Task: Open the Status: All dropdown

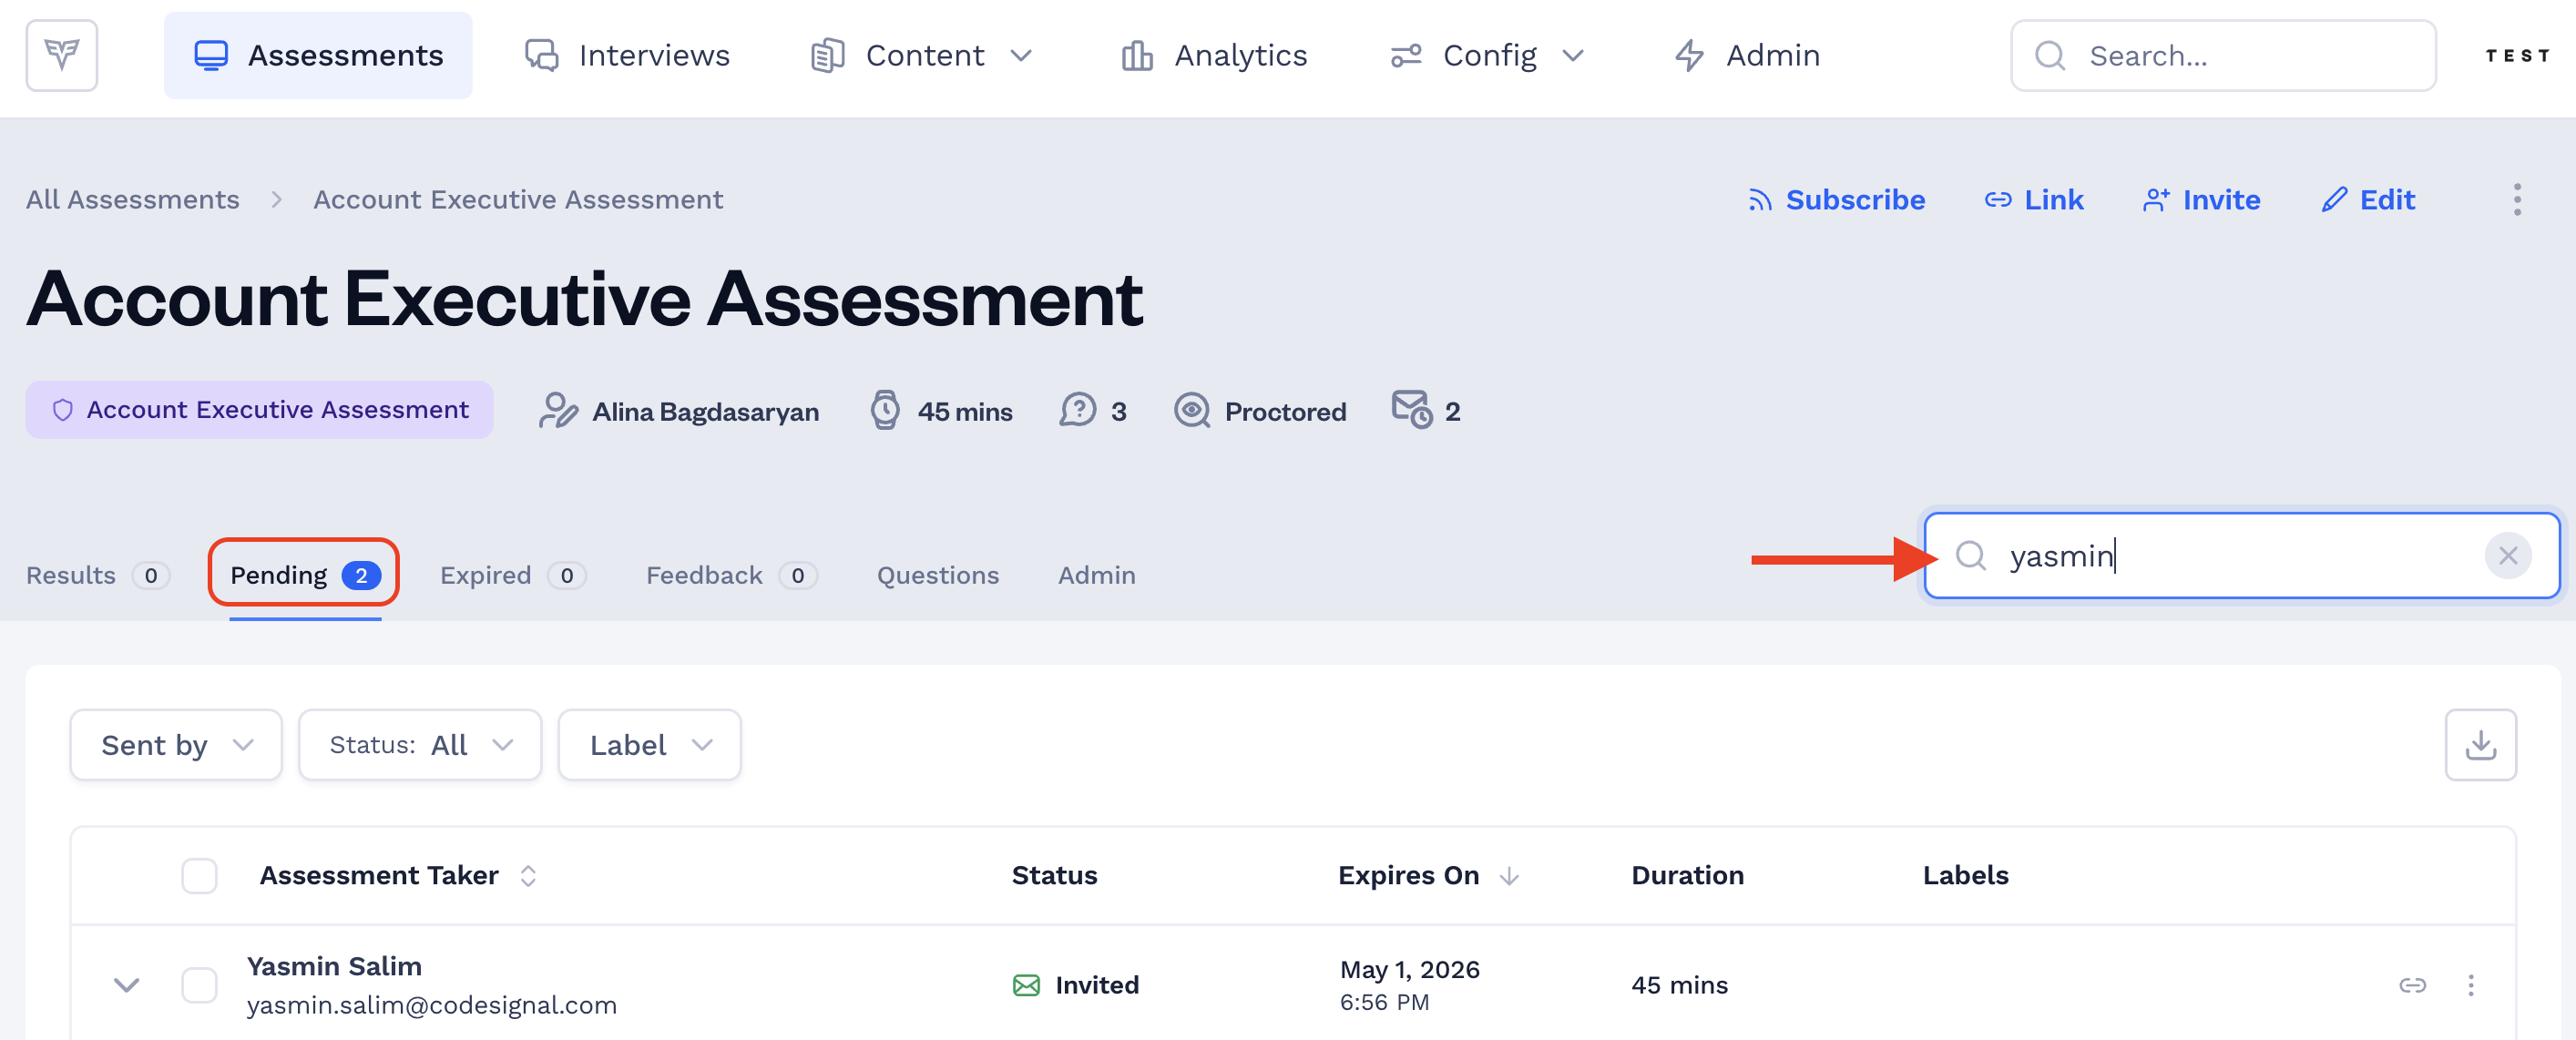Action: [x=420, y=745]
